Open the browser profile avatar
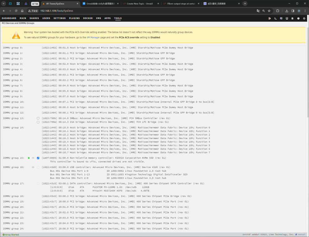 point(299,11)
